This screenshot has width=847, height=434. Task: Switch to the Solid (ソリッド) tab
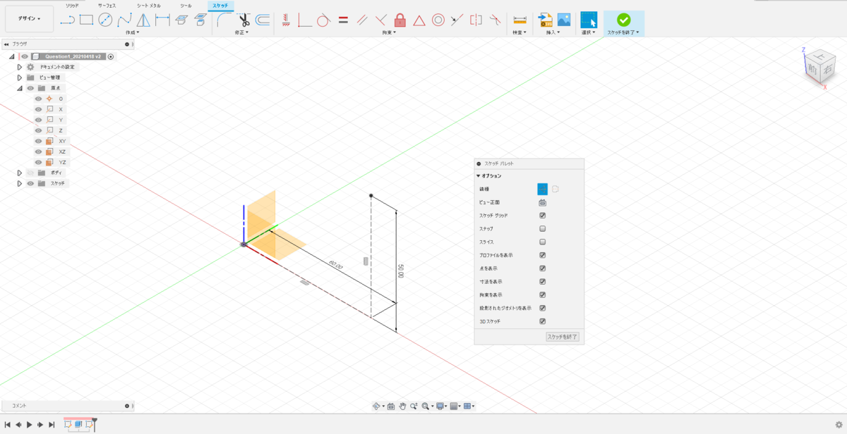point(73,5)
